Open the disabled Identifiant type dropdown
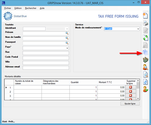 click(67, 29)
